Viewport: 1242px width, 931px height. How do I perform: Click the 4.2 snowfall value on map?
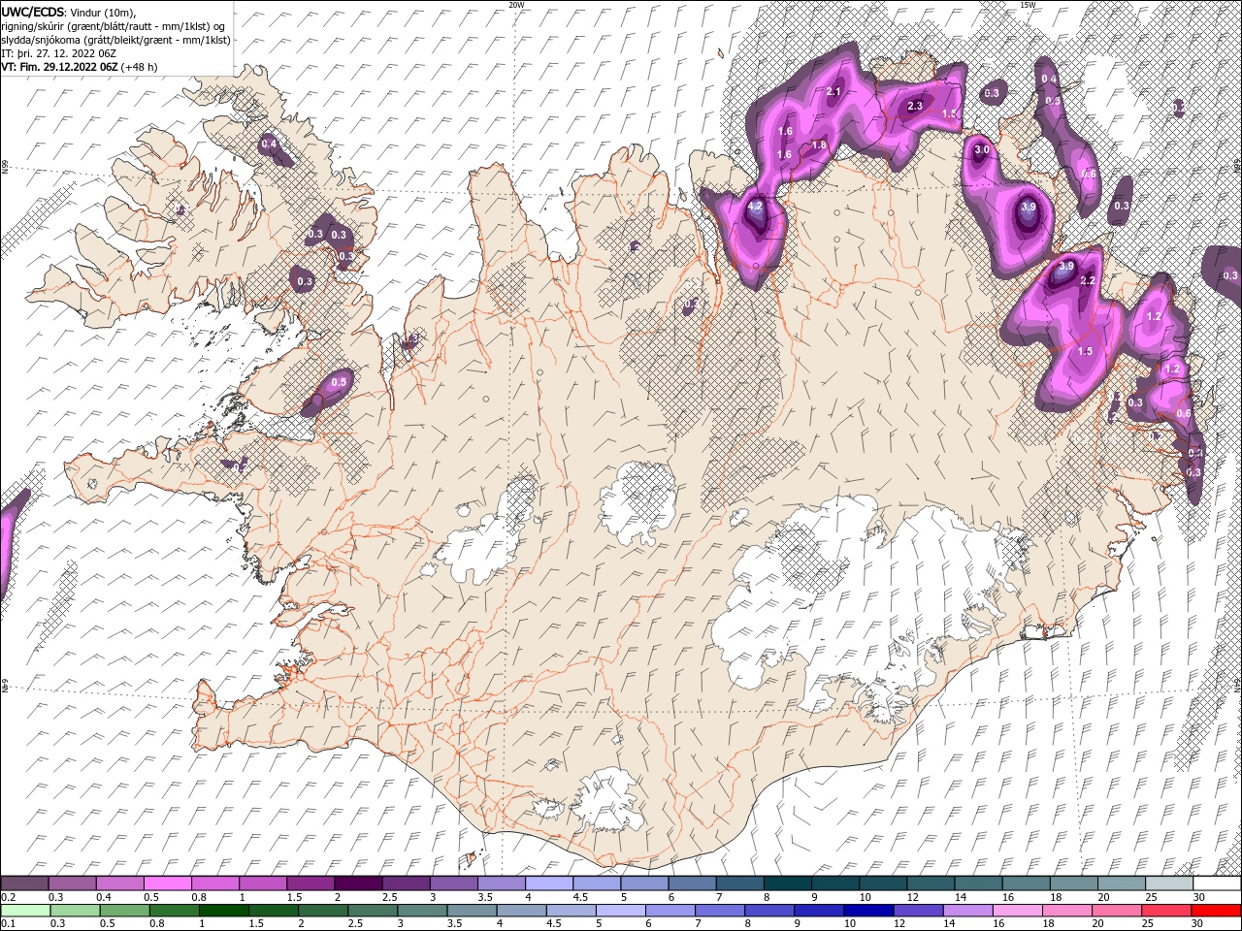coord(756,207)
